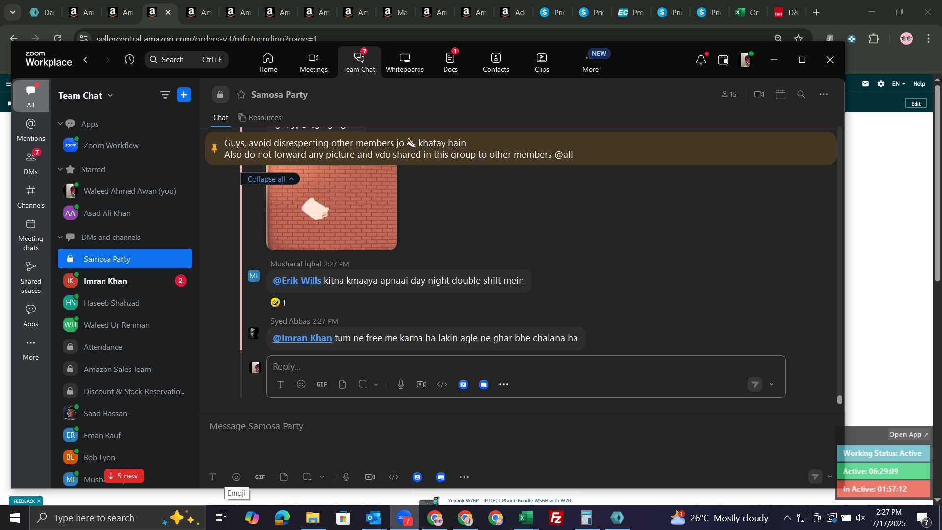Open Imran Khan chat with unread messages
This screenshot has width=942, height=530.
click(x=125, y=281)
